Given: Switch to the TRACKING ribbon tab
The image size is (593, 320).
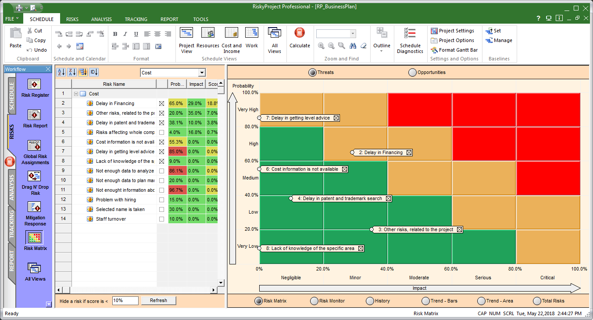Looking at the screenshot, I should (136, 19).
